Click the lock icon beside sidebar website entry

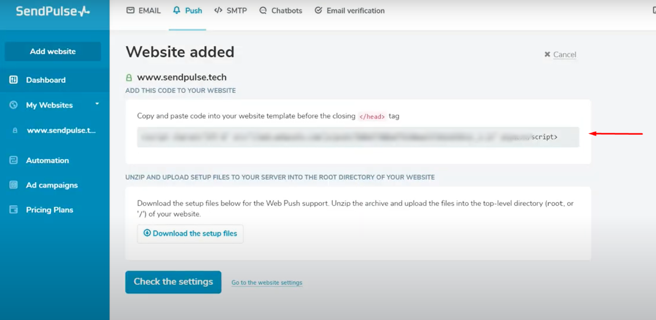[15, 130]
